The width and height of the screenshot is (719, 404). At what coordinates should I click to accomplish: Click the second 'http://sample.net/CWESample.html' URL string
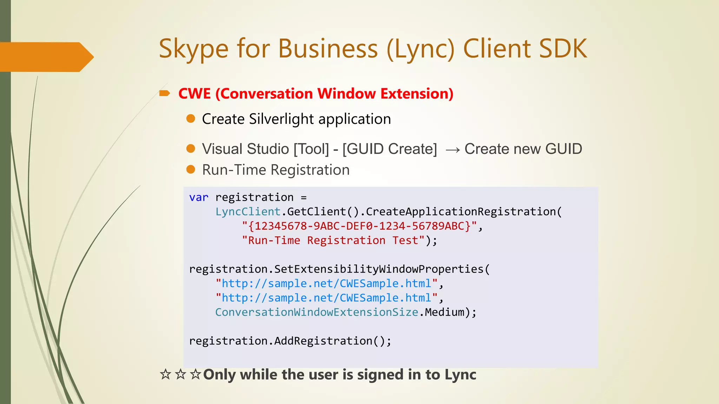[326, 298]
